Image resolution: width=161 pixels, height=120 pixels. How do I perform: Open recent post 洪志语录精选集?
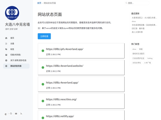click(x=144, y=25)
